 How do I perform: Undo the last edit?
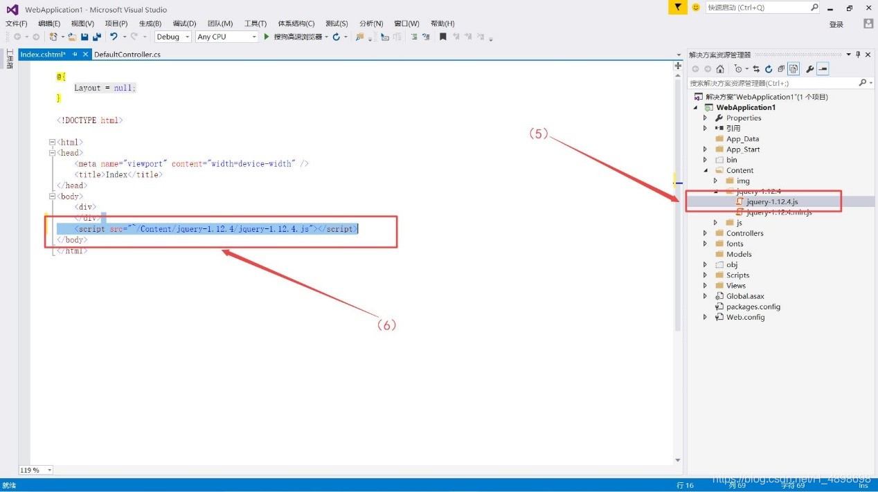114,37
